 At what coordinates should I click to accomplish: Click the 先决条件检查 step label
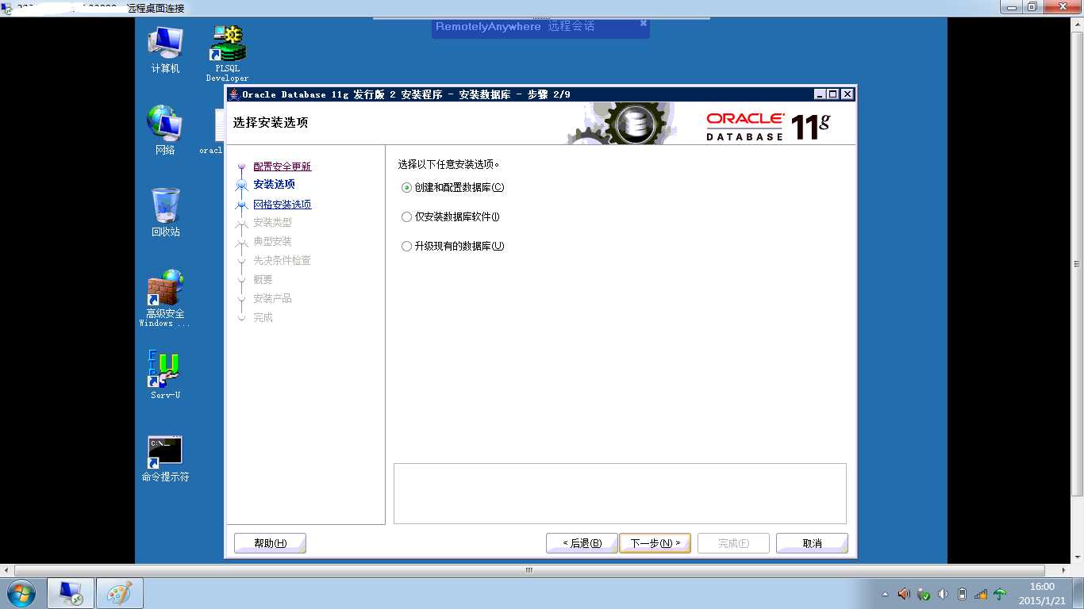tap(282, 261)
